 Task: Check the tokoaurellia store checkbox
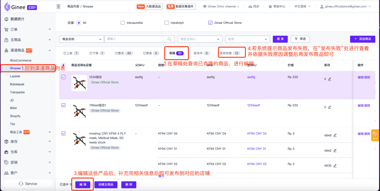(122, 23)
